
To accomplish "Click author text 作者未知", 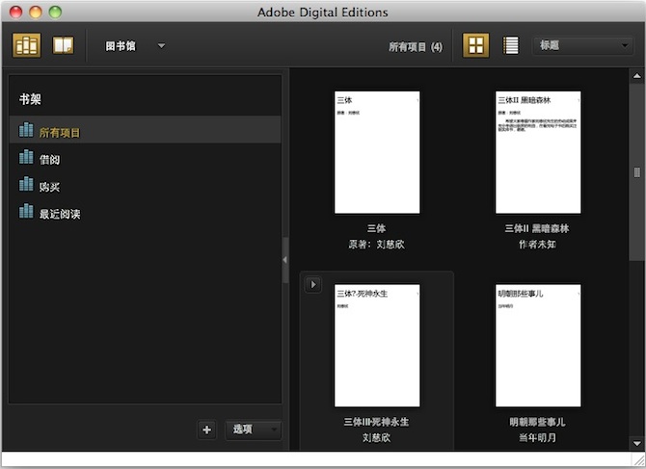I will (537, 245).
